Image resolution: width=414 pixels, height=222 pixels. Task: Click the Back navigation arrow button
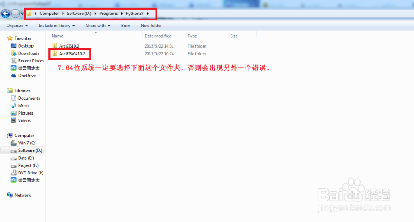pos(5,14)
